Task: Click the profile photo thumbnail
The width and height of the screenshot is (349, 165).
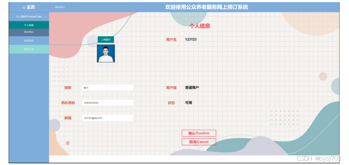Action: click(106, 53)
